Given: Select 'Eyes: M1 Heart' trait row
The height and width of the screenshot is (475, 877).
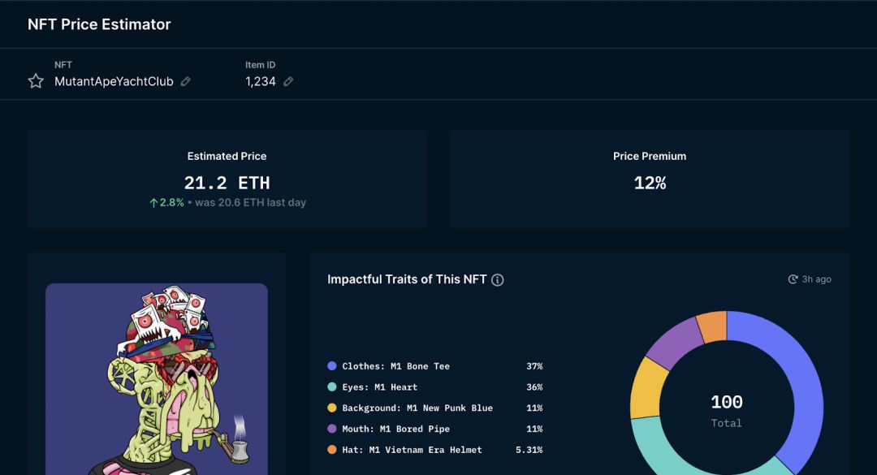Looking at the screenshot, I should pyautogui.click(x=434, y=386).
